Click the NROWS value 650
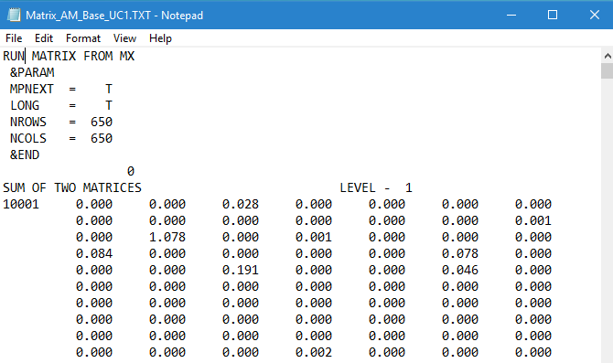613x363 pixels. 102,122
